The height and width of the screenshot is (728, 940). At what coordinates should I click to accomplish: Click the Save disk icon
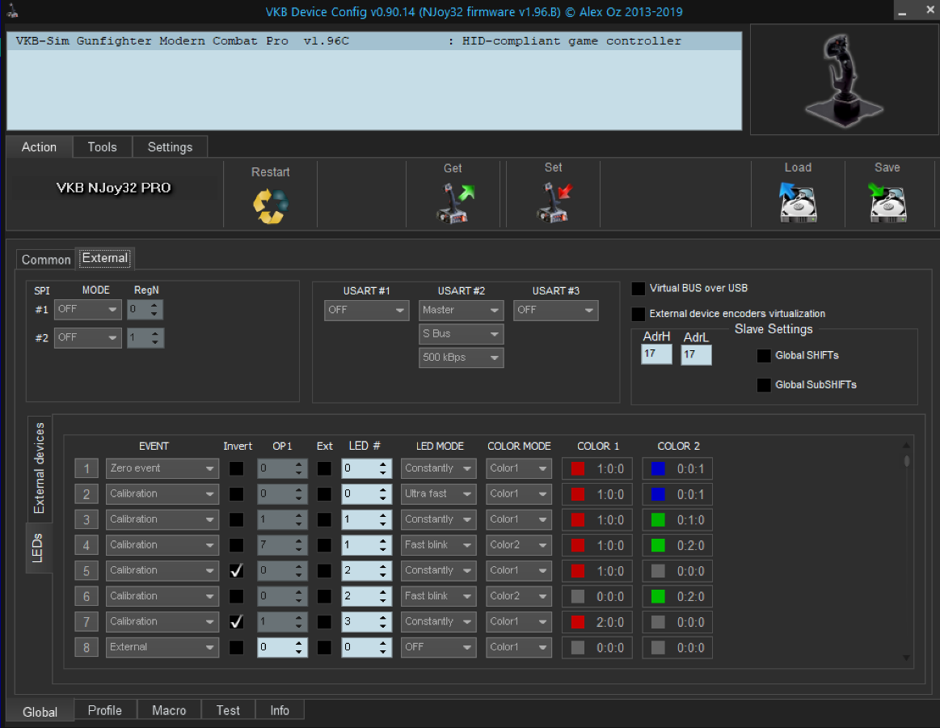pos(887,203)
